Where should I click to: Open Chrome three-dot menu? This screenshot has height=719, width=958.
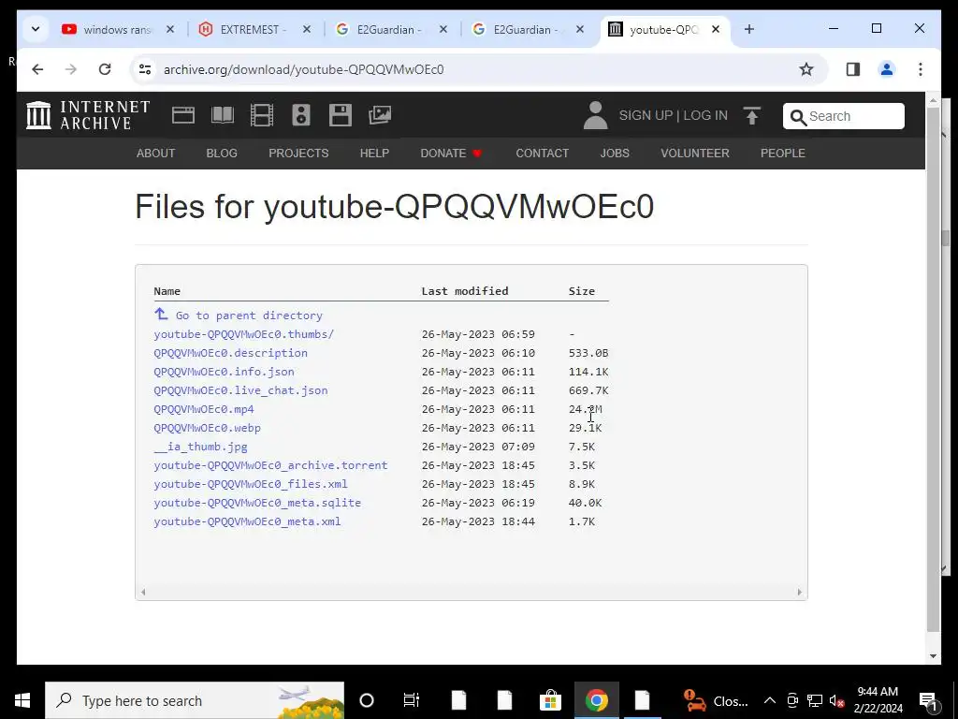point(921,69)
